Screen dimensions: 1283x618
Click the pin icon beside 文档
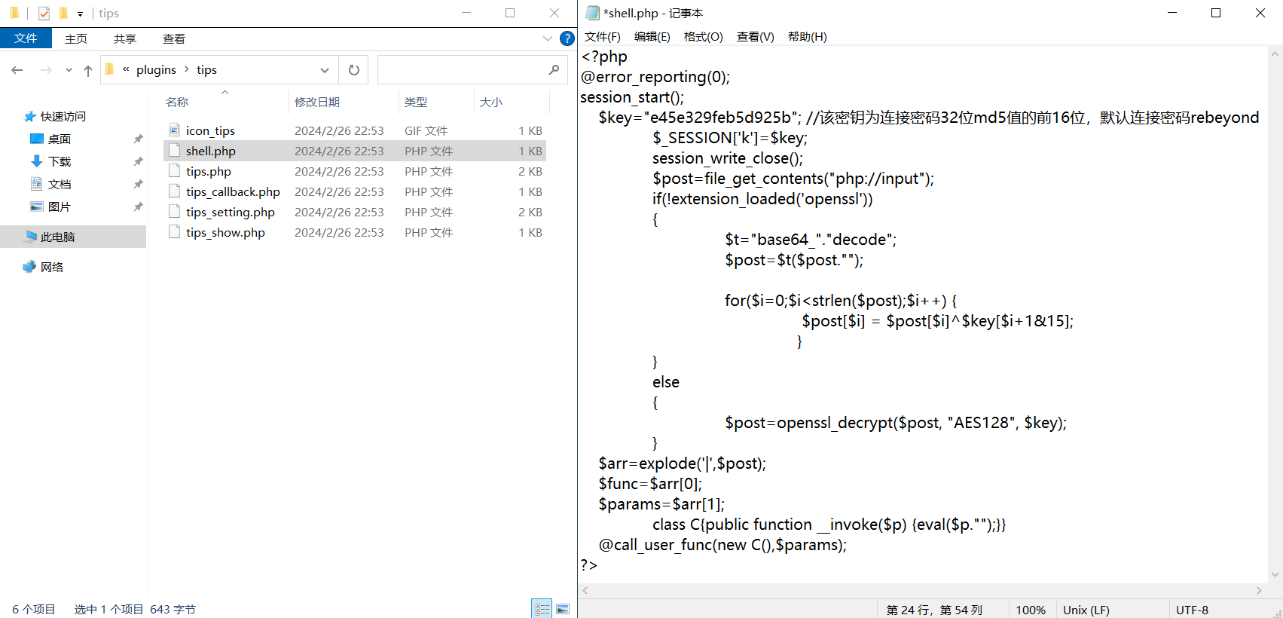[138, 185]
